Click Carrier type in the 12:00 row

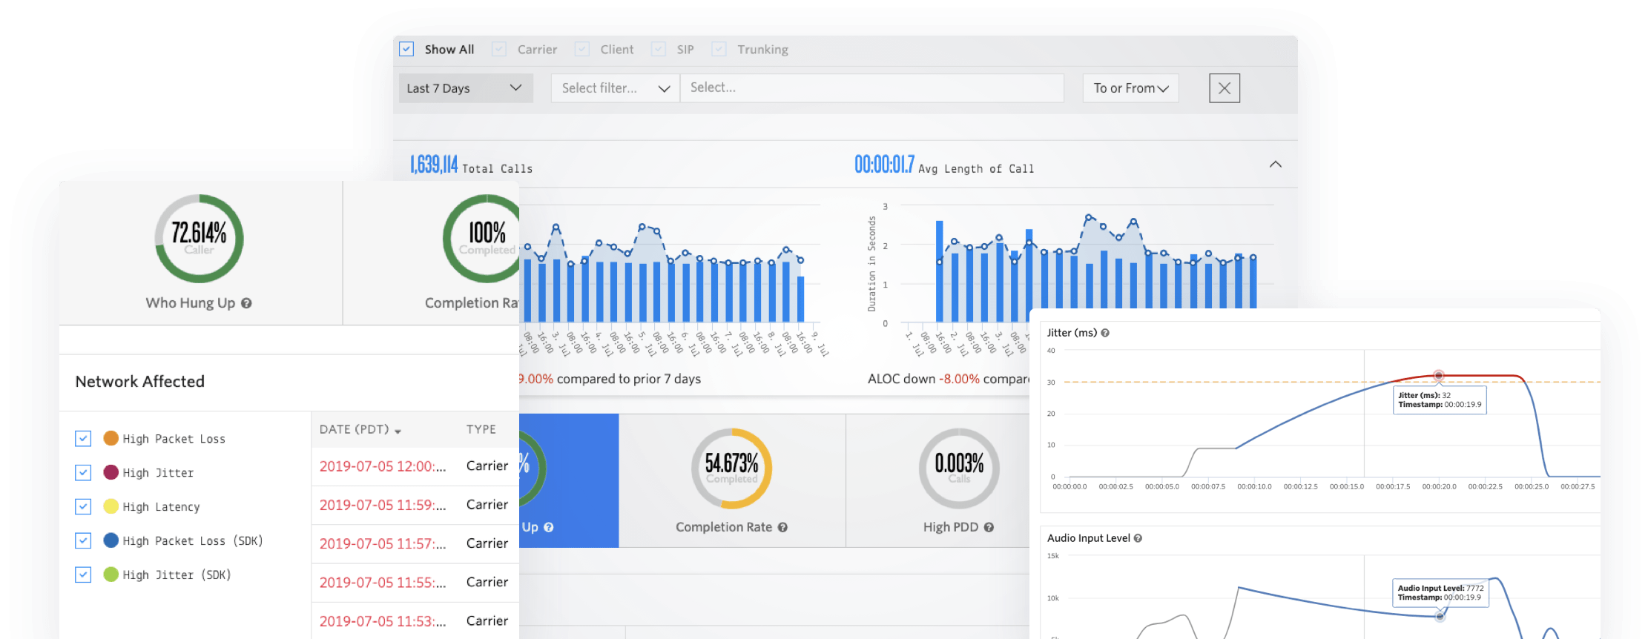487,466
